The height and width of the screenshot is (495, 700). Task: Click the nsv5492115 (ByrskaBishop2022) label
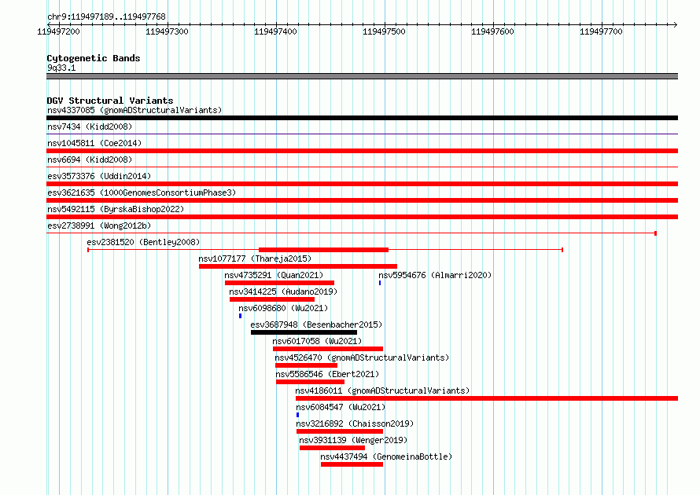[116, 209]
